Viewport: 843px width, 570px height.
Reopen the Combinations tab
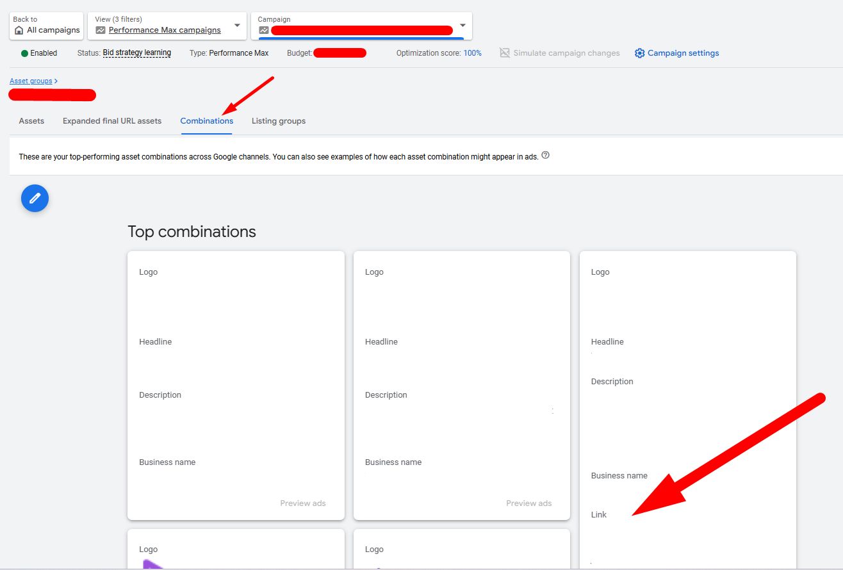(x=206, y=121)
